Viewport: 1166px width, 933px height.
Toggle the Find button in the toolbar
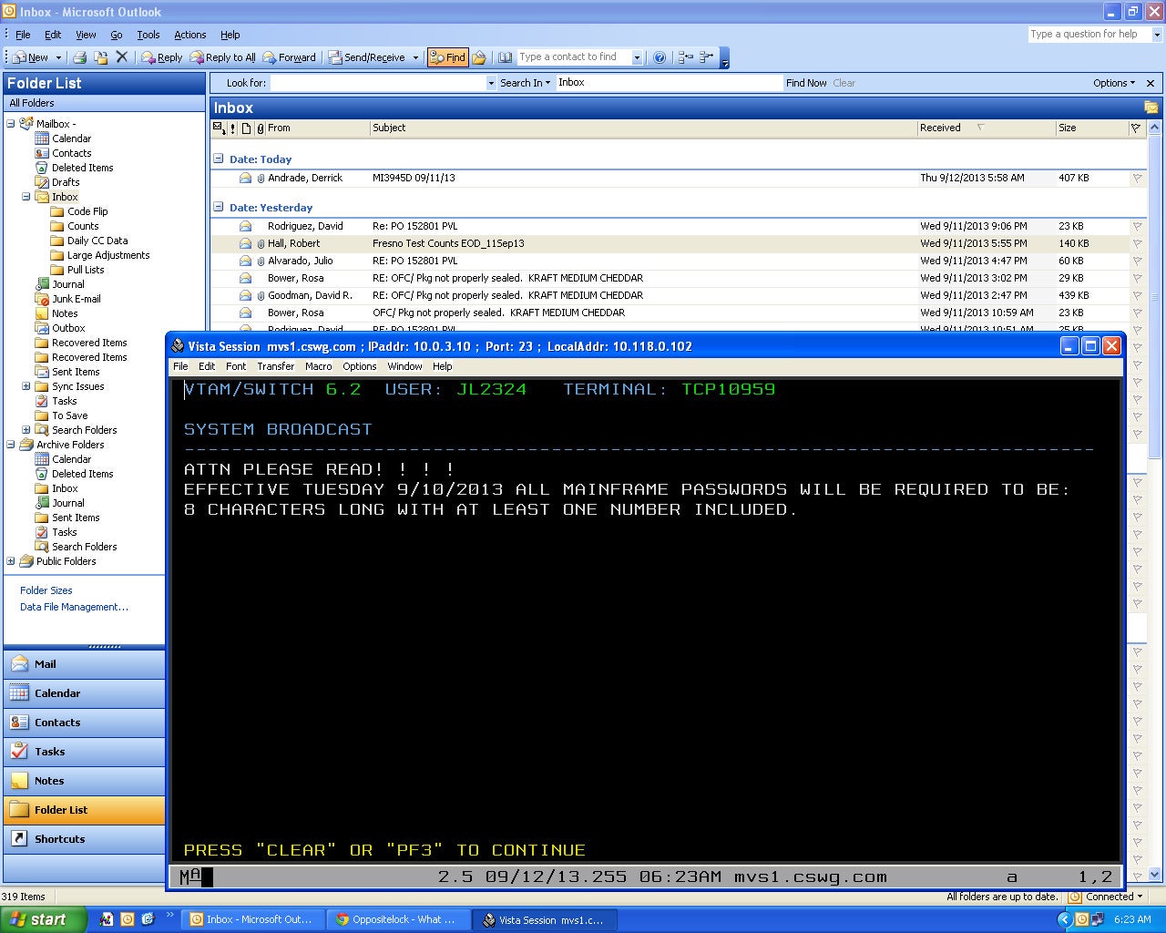pyautogui.click(x=447, y=57)
